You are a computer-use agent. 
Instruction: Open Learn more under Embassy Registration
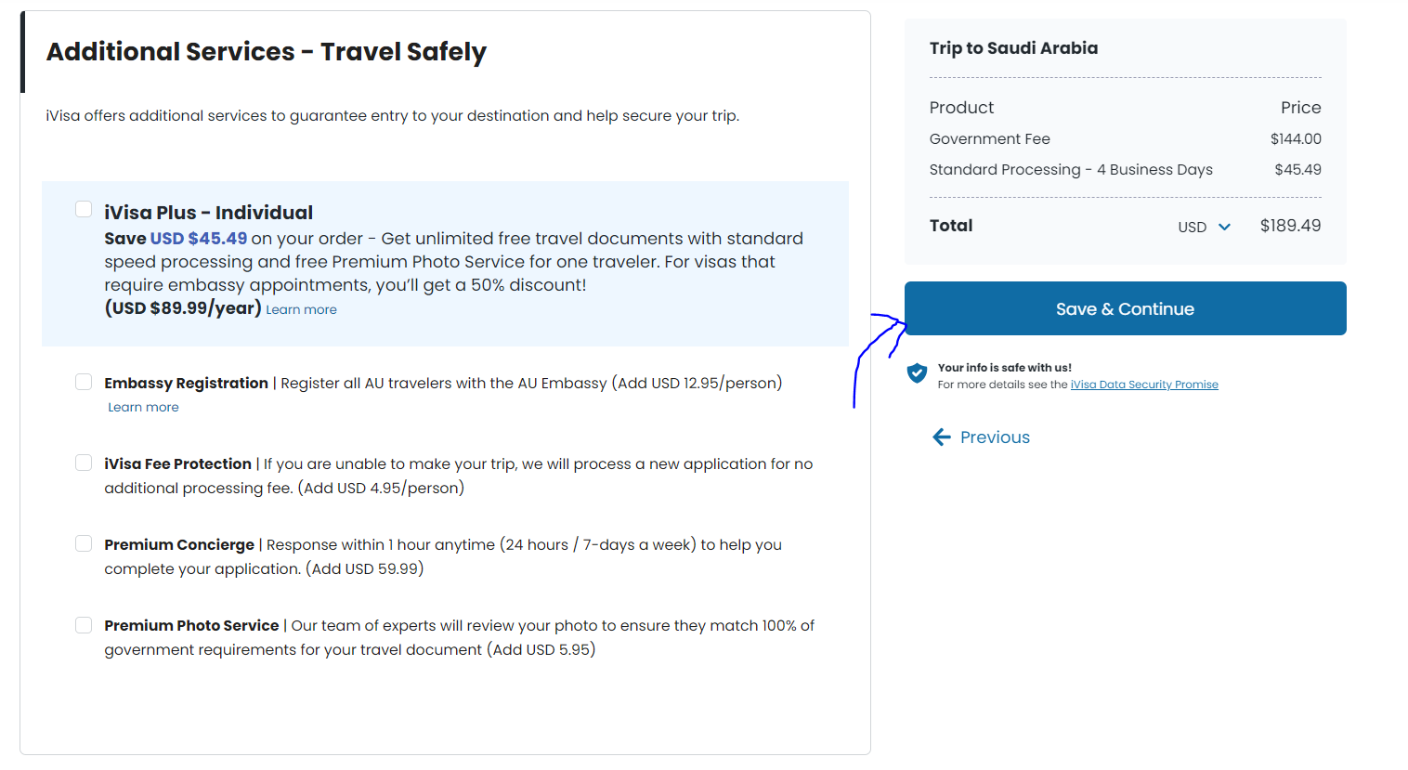143,408
